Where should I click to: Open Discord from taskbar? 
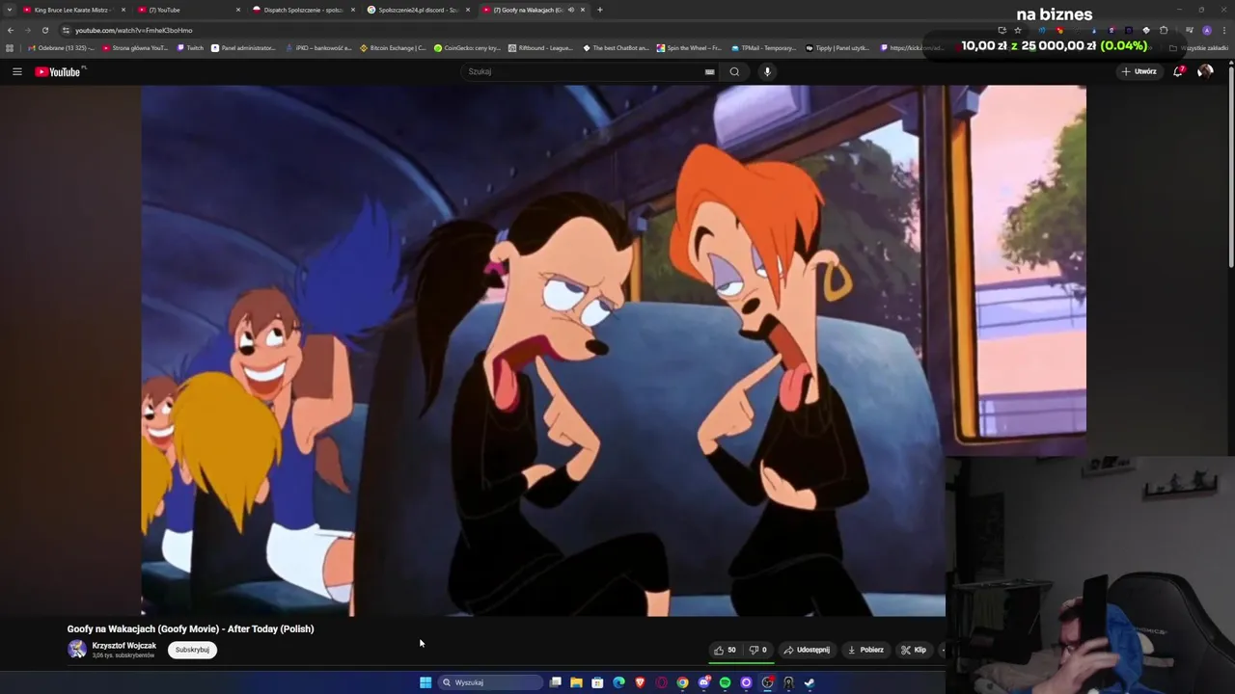703,682
